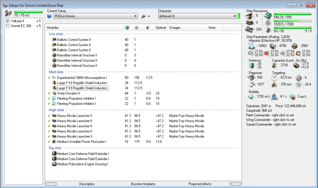This screenshot has width=318, height=188.
Task: Click the Warp Disruptor II module icon
Action: [x=54, y=93]
